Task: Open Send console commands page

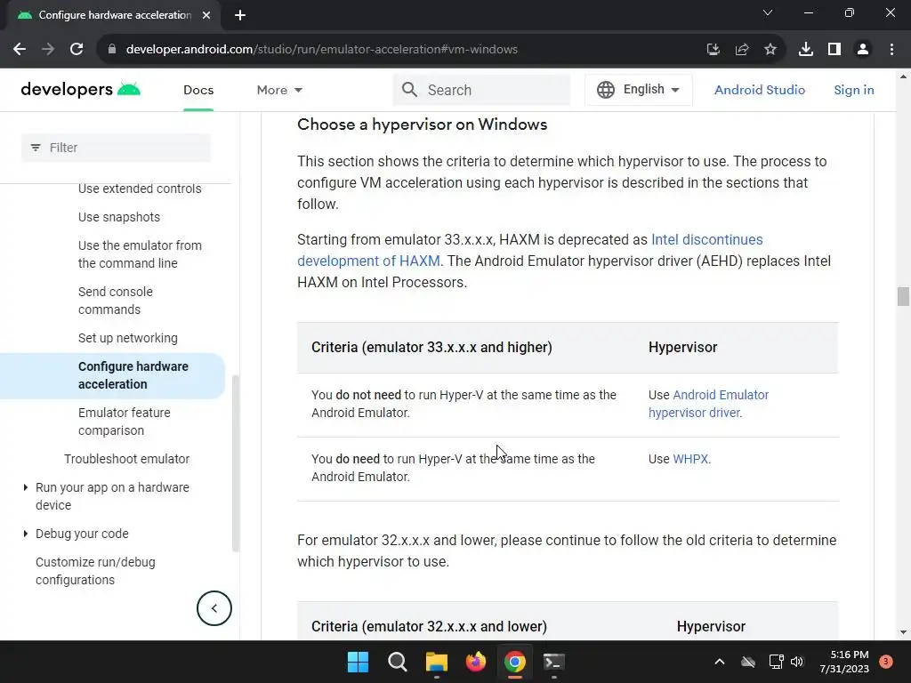Action: coord(116,301)
